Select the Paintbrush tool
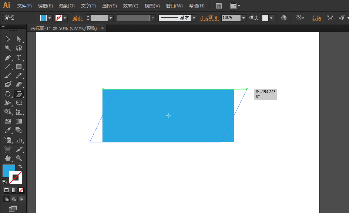The height and width of the screenshot is (213, 349). click(8, 75)
